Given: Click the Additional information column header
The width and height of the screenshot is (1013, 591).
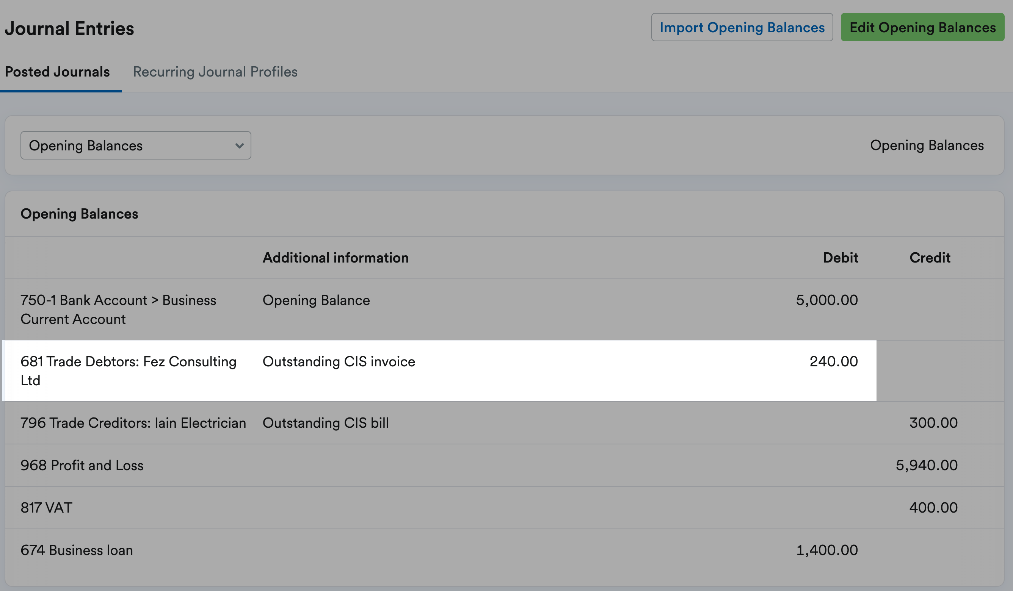Looking at the screenshot, I should (x=335, y=258).
